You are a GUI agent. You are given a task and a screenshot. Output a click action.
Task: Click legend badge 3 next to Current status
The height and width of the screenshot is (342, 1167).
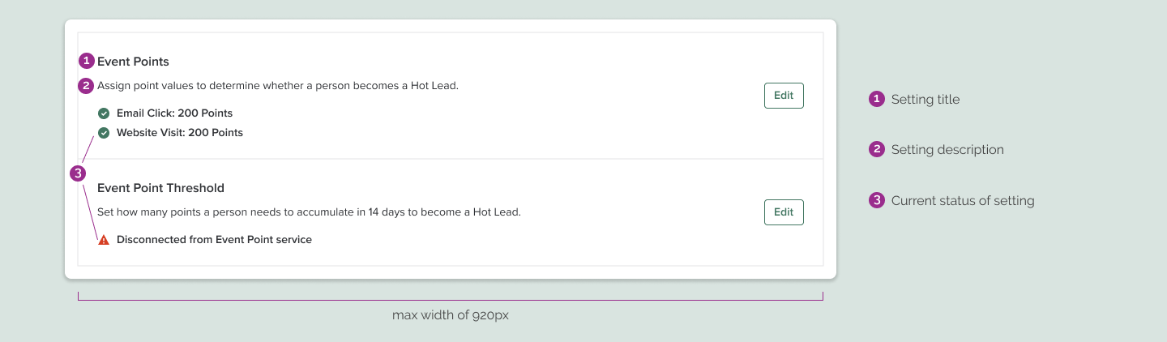(x=876, y=200)
